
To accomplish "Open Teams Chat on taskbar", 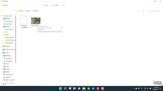I will [79, 88].
